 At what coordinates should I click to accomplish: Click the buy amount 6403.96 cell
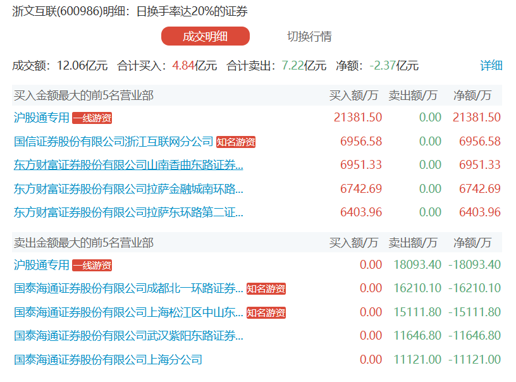click(361, 213)
